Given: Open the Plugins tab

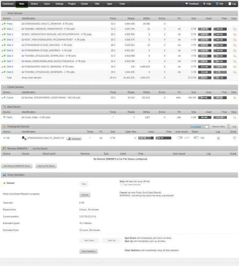Looking at the screenshot, I should [x=72, y=4].
